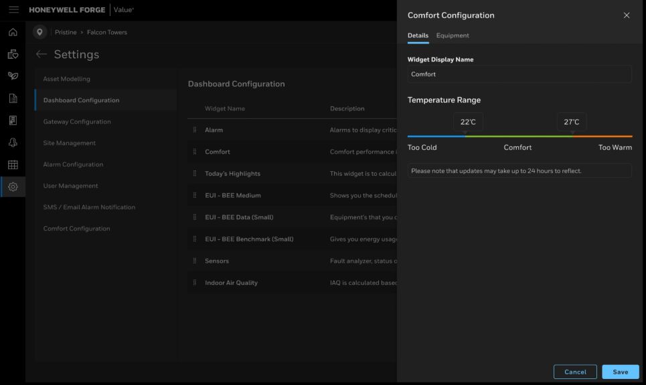Screen dimensions: 646x385
Task: Open the asset health sidebar icon
Action: pos(13,54)
